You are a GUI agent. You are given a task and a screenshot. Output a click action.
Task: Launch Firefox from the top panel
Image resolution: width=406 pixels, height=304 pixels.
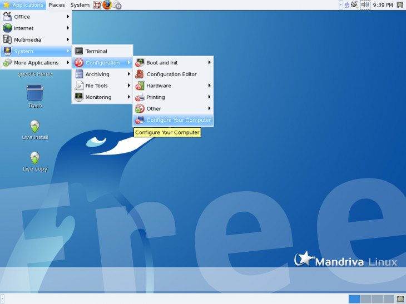107,5
